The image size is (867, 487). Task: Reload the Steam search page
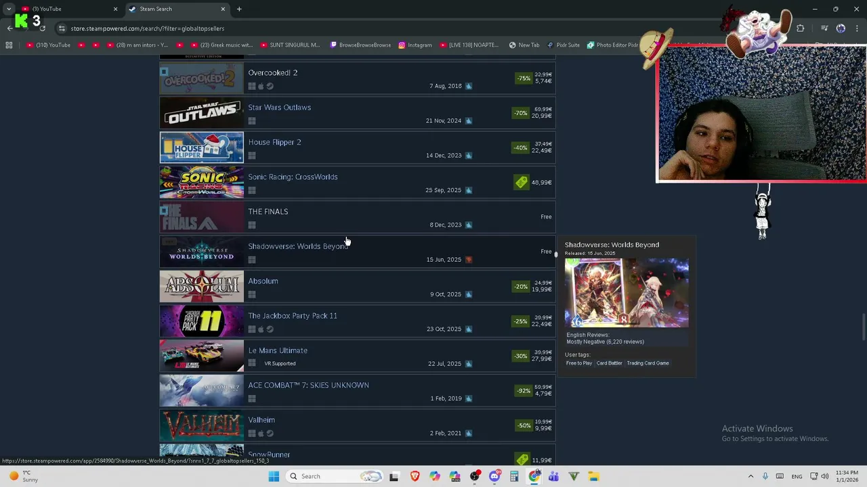pos(42,28)
